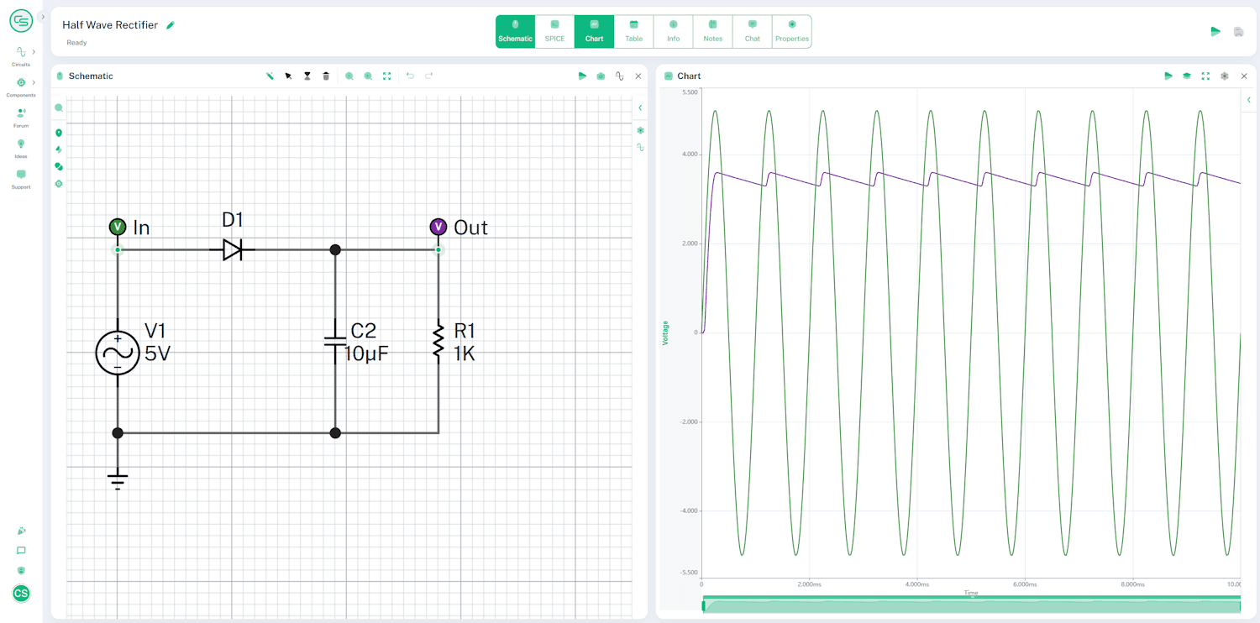Open the Support page

click(21, 178)
